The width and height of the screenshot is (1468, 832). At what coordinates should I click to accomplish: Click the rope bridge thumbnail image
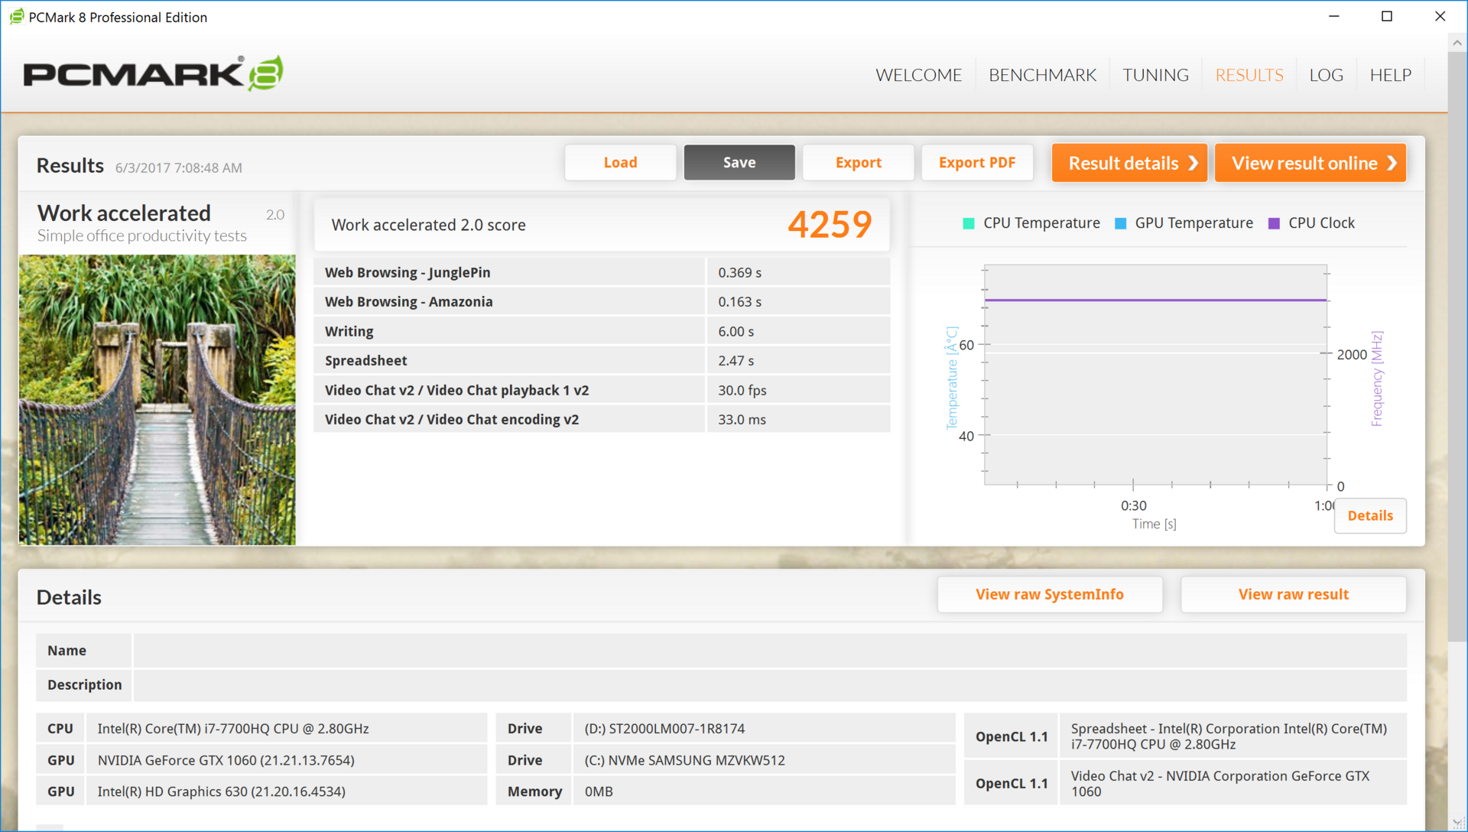coord(157,400)
